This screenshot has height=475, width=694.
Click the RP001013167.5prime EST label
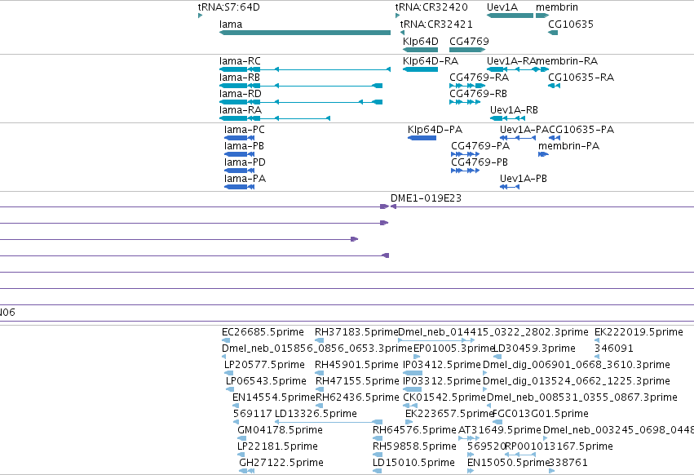pos(559,446)
